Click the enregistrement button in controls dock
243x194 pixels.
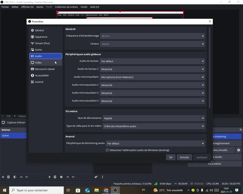[227, 143]
